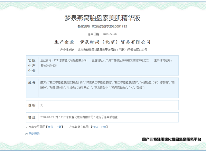Click the 备案日期 label

coord(93,34)
